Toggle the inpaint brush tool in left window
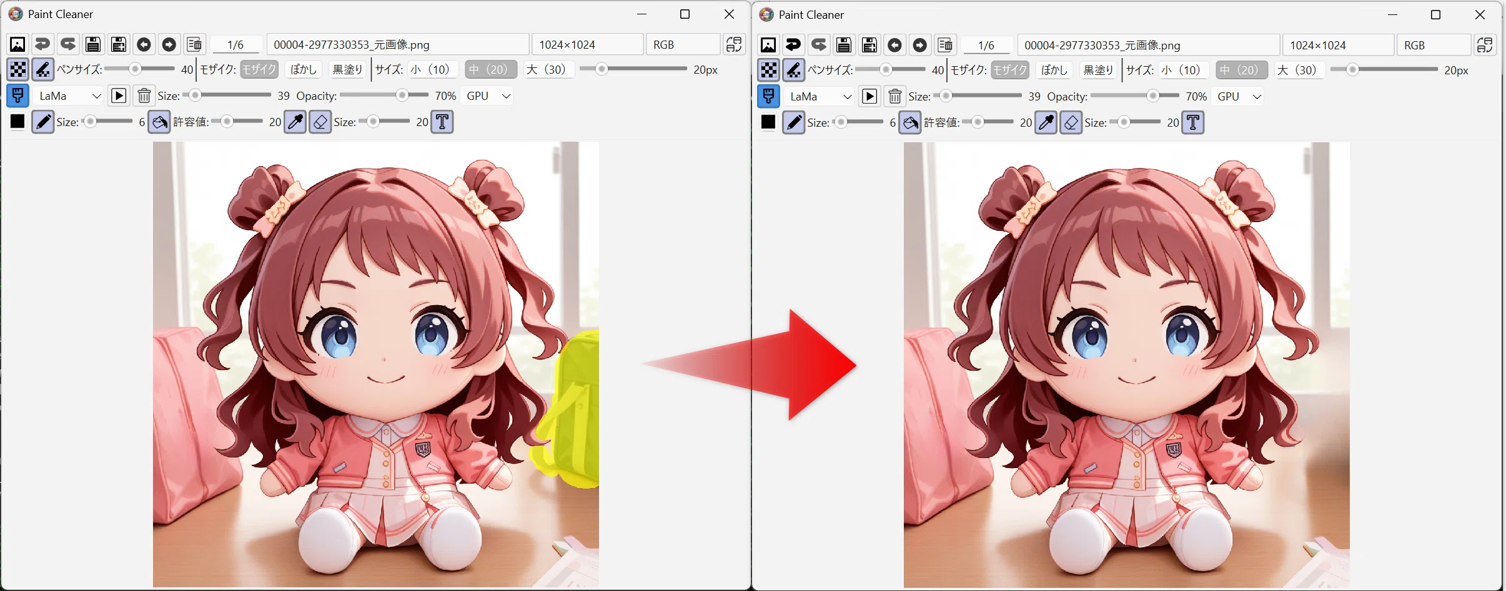 [x=17, y=95]
